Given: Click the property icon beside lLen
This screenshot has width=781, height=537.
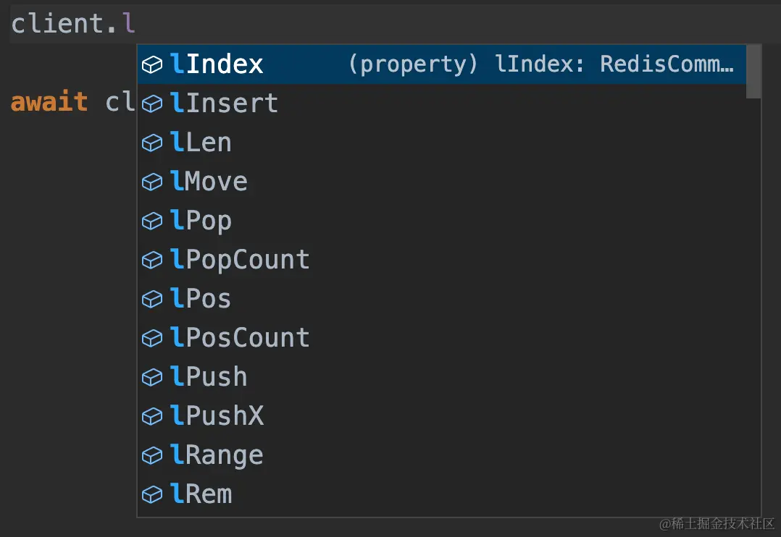Looking at the screenshot, I should [152, 143].
